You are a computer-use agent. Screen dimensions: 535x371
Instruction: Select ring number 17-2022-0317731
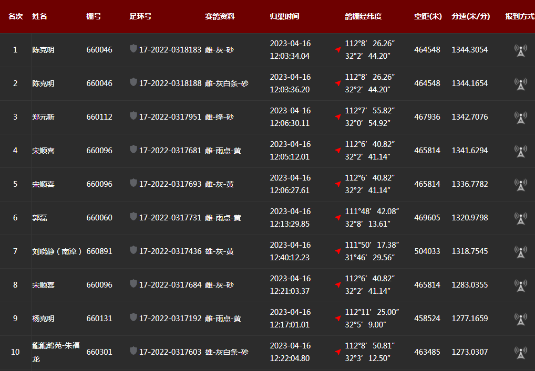pos(170,218)
